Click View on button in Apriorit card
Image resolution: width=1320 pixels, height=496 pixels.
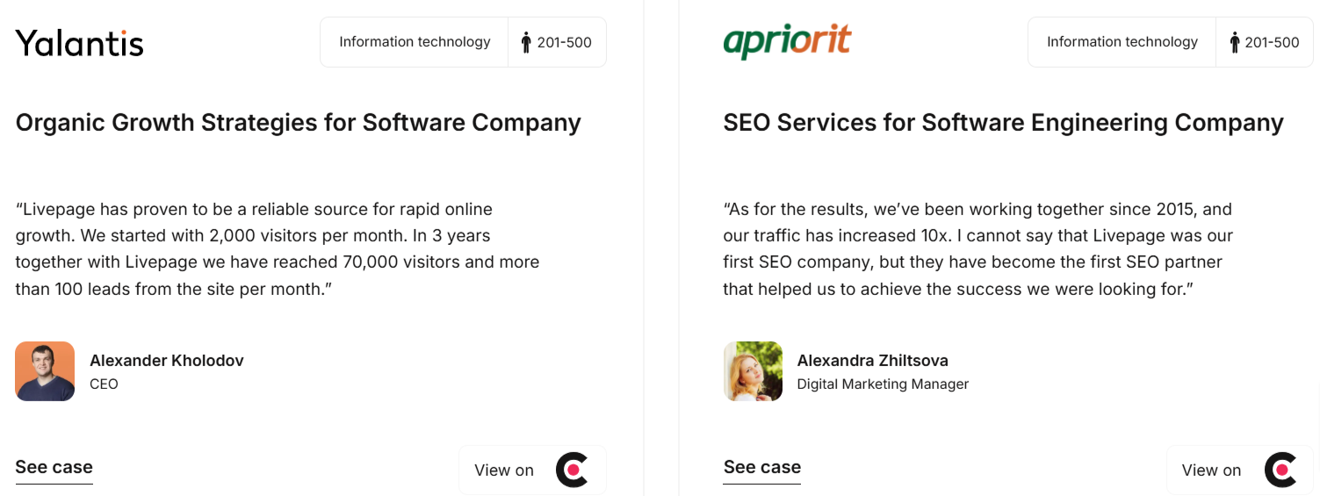pos(1240,470)
